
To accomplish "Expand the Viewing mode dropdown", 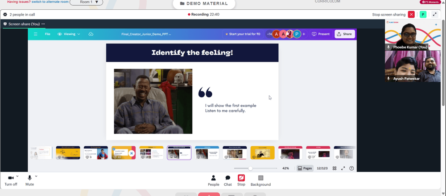I will tap(69, 34).
